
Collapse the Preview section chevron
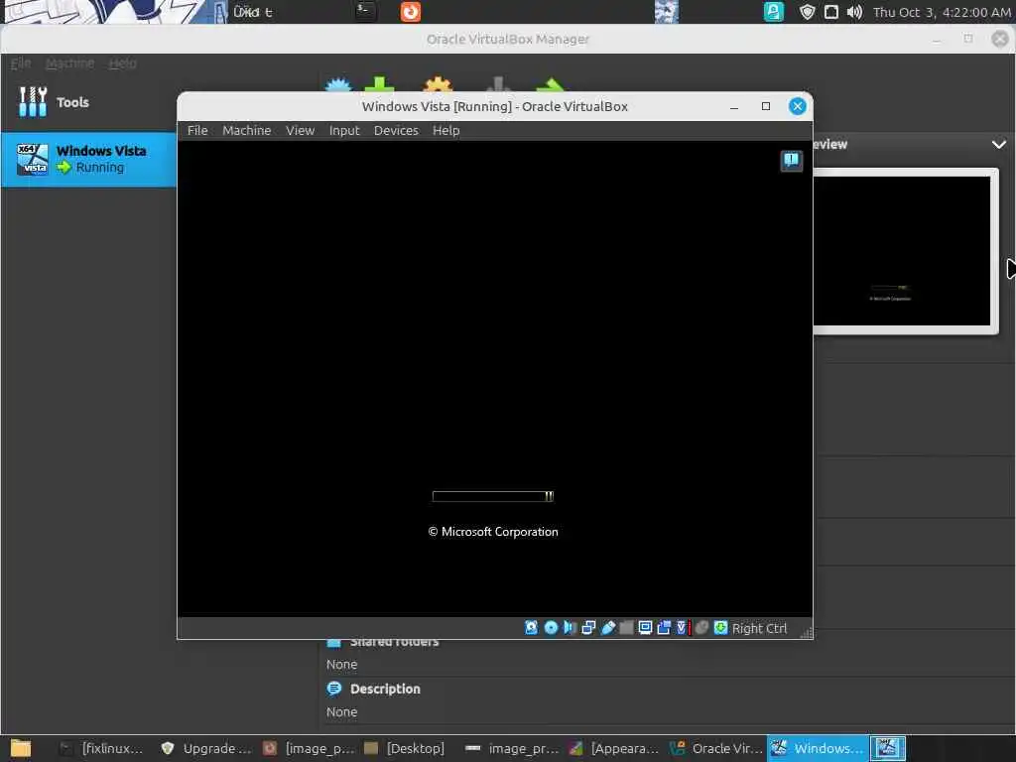[998, 144]
